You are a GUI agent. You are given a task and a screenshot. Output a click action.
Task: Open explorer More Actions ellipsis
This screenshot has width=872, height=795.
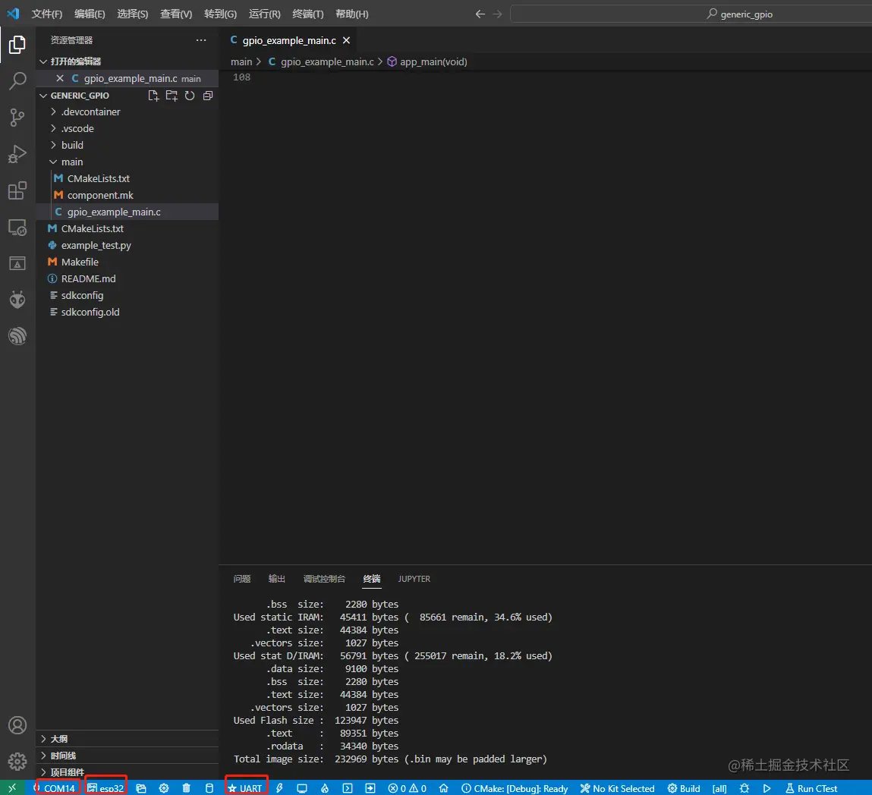[x=201, y=40]
